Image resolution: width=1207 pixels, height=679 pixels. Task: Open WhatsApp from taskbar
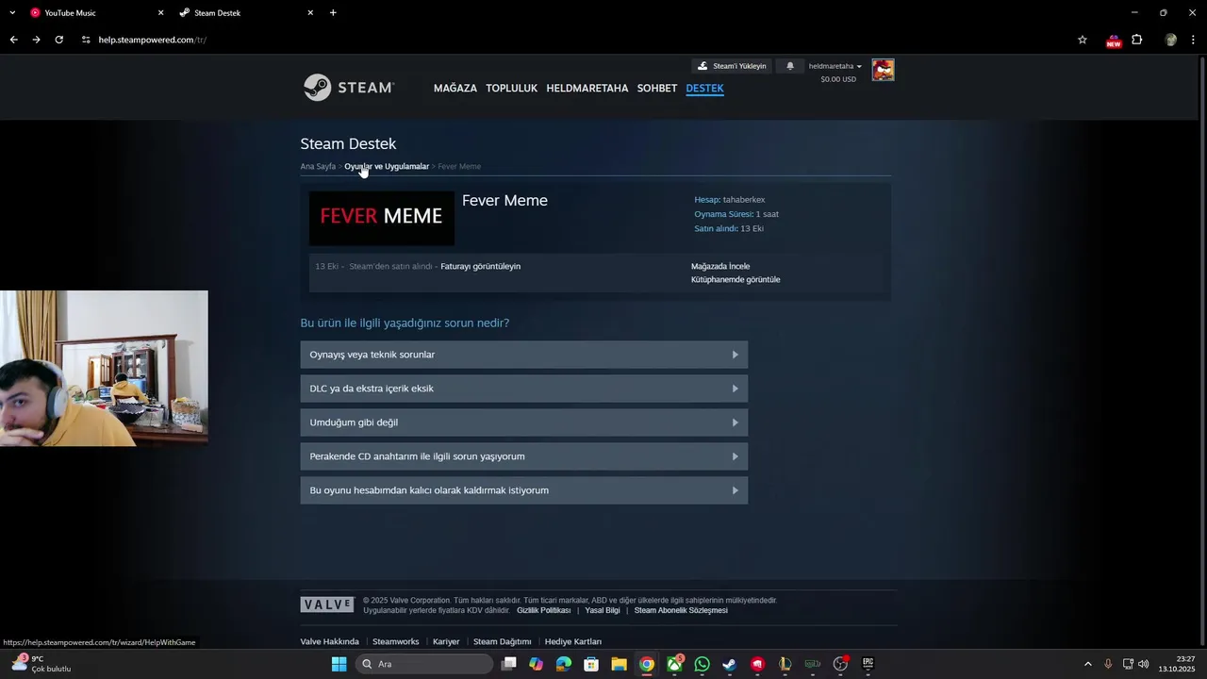pos(702,664)
